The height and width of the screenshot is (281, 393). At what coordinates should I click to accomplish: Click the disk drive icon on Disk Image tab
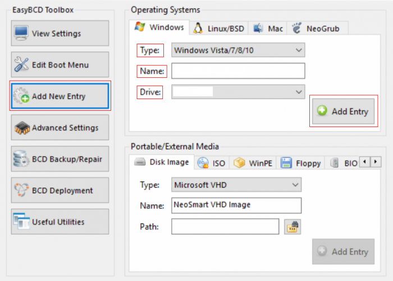point(140,162)
